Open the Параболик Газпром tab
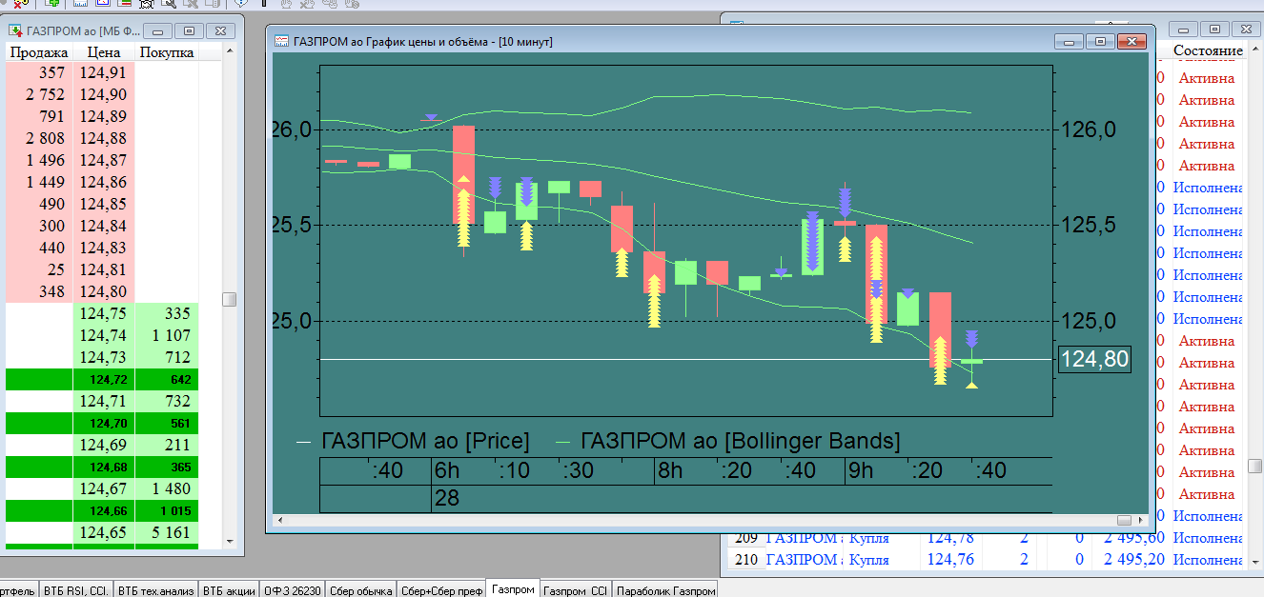 (665, 590)
